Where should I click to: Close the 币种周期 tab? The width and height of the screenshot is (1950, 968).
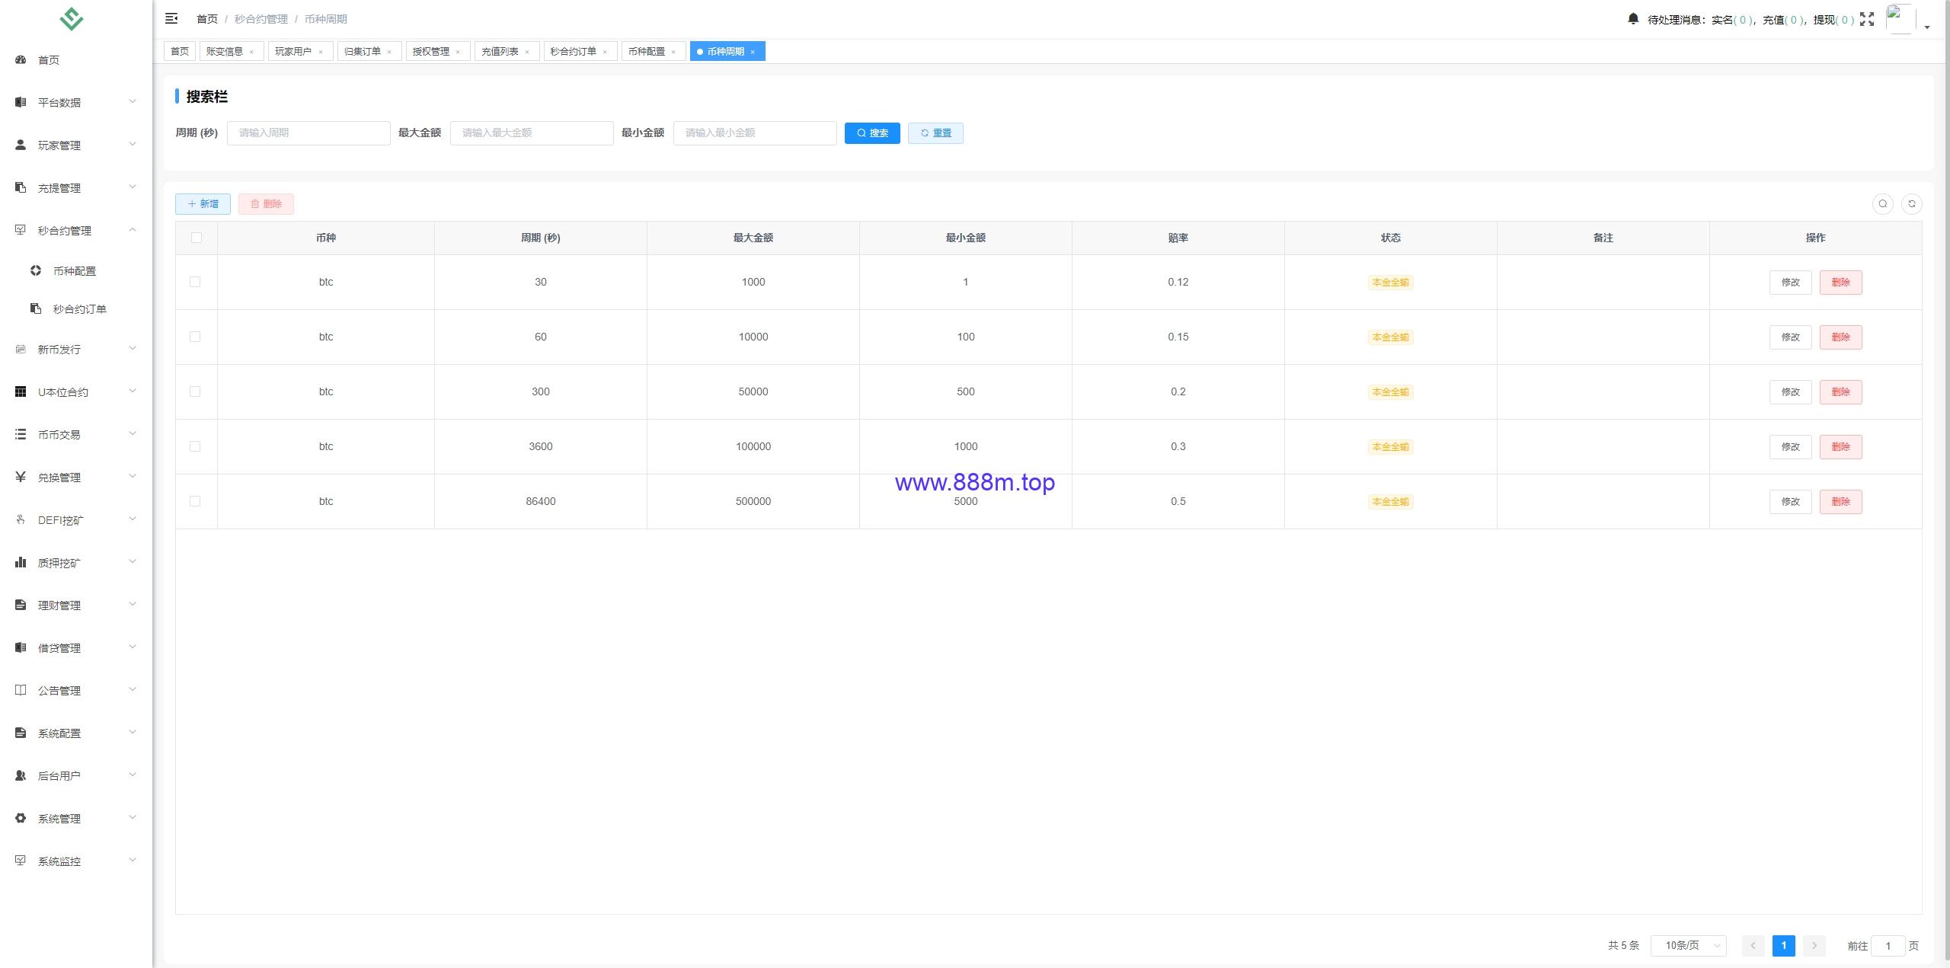coord(753,52)
